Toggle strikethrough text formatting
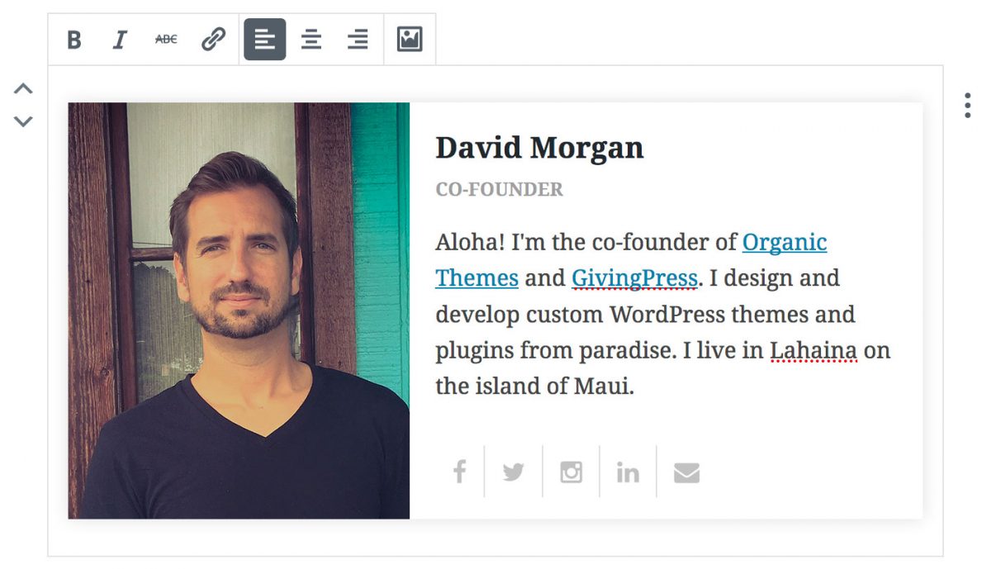991x569 pixels. (166, 40)
